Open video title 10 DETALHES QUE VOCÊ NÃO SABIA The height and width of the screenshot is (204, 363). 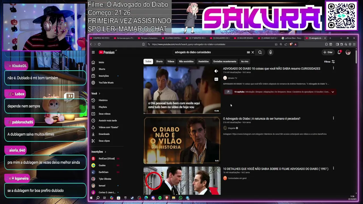click(x=276, y=169)
